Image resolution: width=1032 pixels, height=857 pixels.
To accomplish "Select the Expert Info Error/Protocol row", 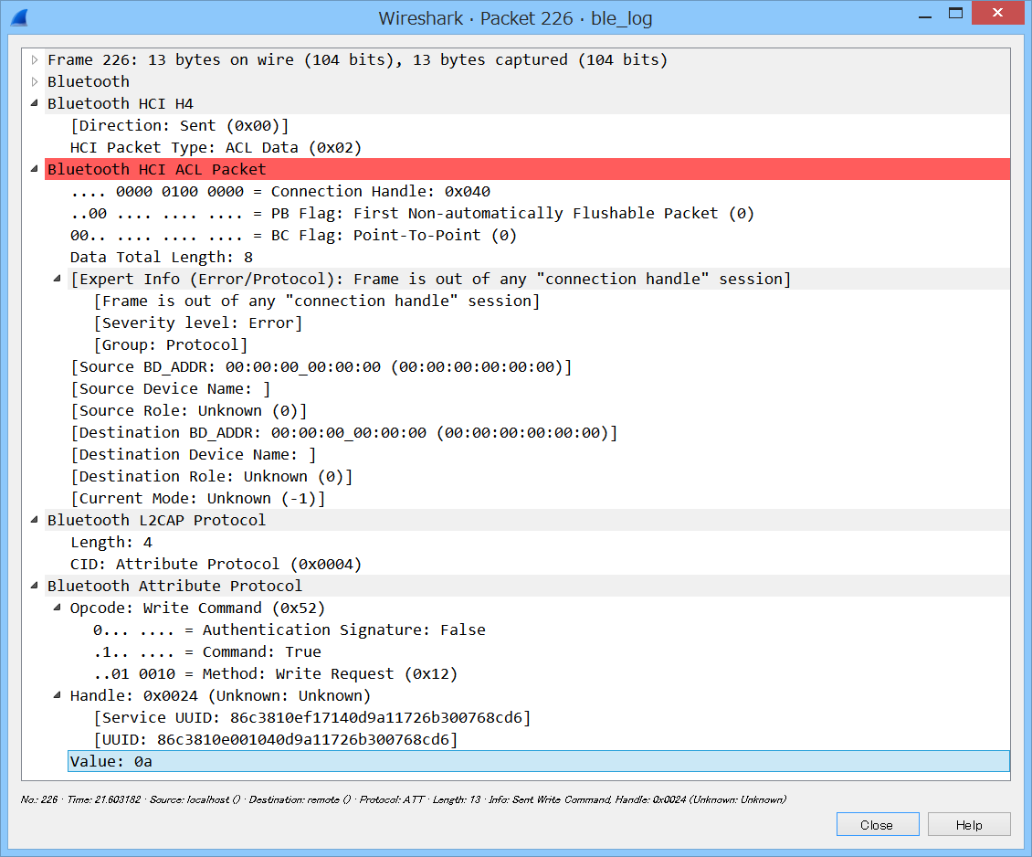I will pos(539,279).
